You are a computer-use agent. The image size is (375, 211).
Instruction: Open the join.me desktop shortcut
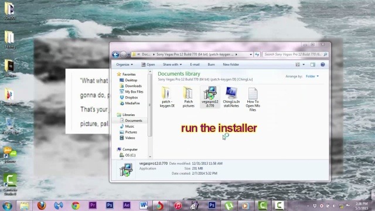[10, 155]
